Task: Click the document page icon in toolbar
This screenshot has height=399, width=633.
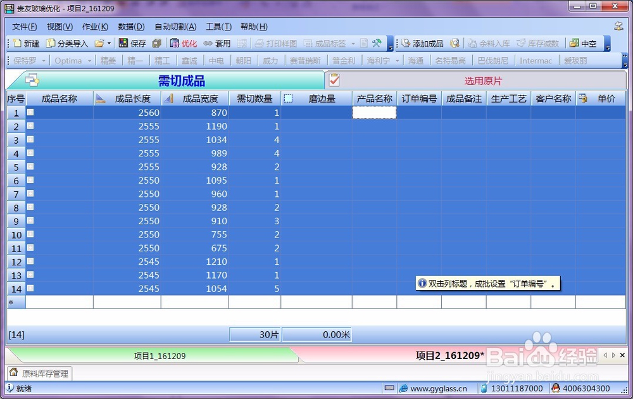Action: [364, 43]
